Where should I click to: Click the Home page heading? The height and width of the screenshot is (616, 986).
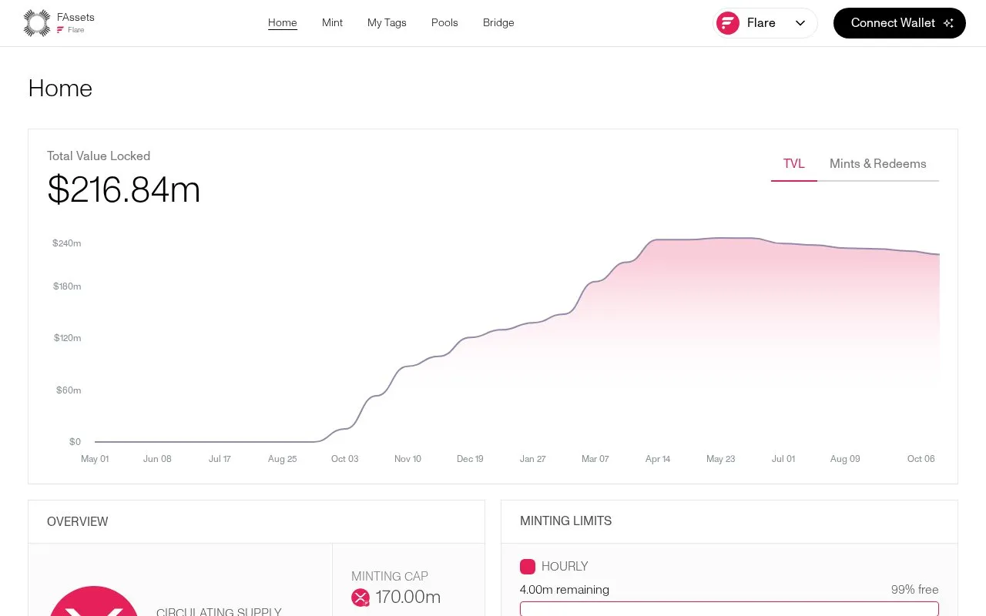tap(60, 89)
